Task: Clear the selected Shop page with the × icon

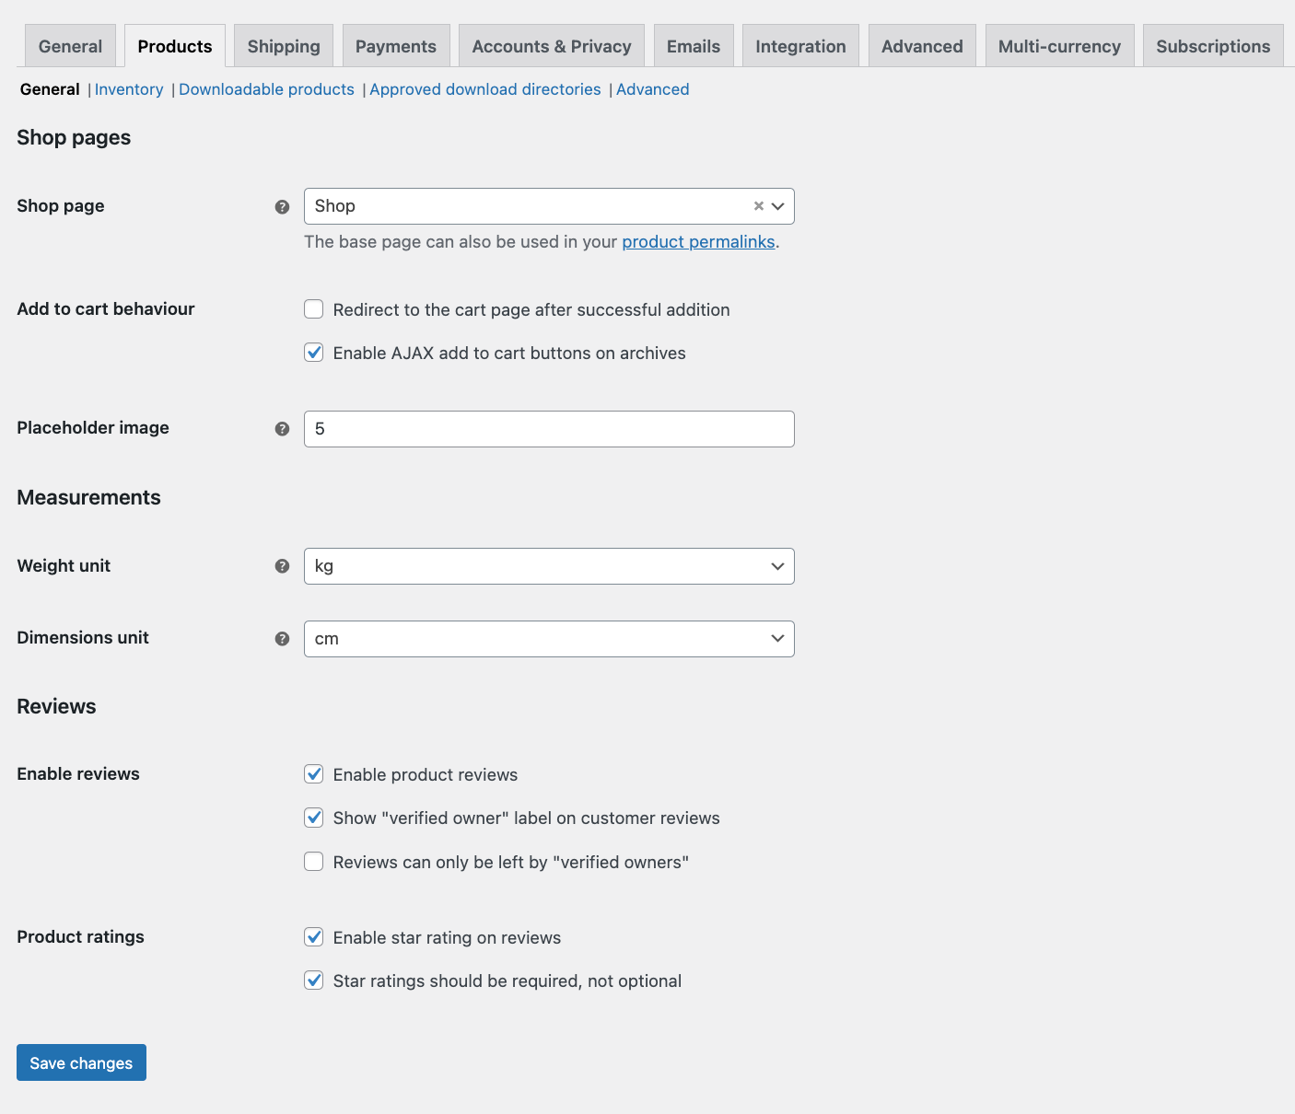Action: (758, 206)
